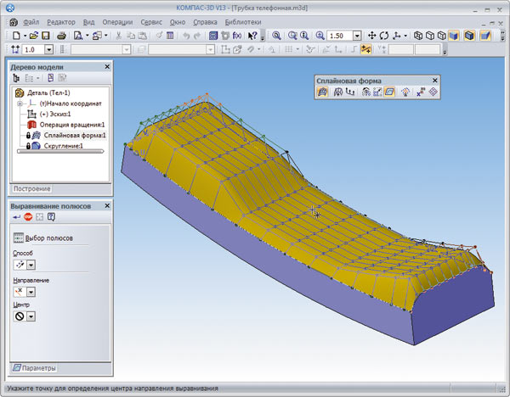This screenshot has height=397, width=510.
Task: Click the Pan view cross-arrows icon
Action: pos(371,36)
